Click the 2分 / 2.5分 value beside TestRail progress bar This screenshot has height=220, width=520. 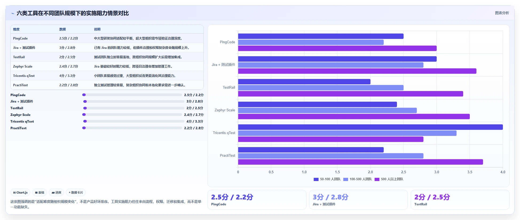195,108
